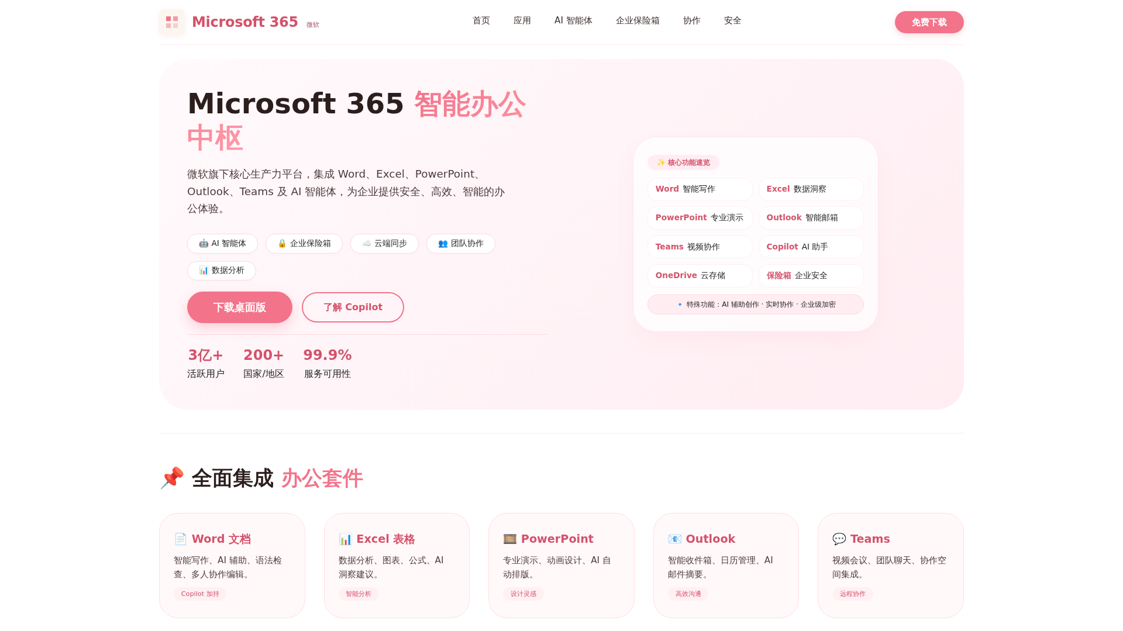The image size is (1123, 631).
Task: Click the 远程协作 tag on Teams card
Action: point(853,594)
